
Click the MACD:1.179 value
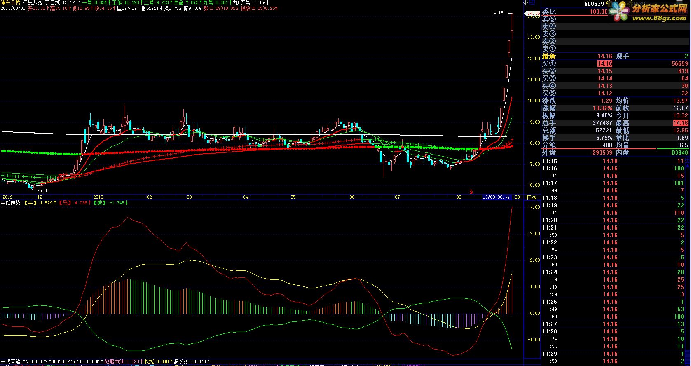click(x=36, y=361)
